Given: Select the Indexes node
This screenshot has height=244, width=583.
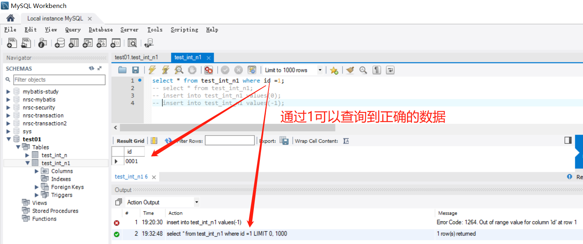Looking at the screenshot, I should [x=61, y=179].
